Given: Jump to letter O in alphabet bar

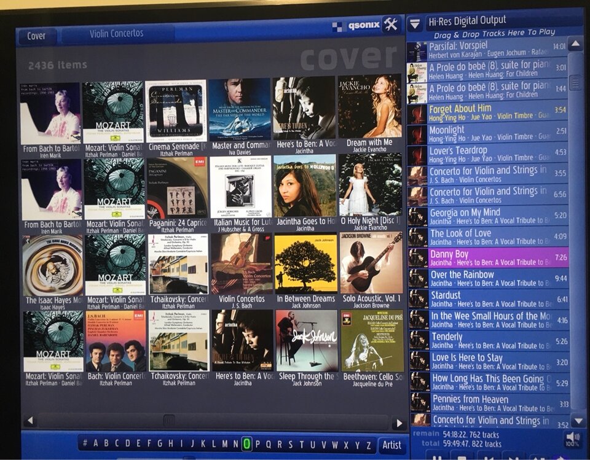Looking at the screenshot, I should [x=246, y=444].
